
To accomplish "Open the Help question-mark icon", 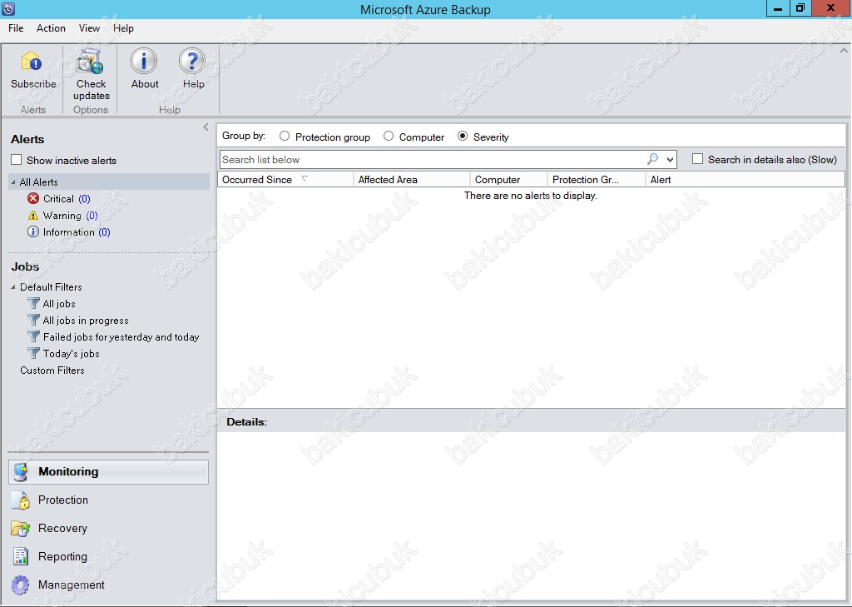I will pyautogui.click(x=192, y=61).
